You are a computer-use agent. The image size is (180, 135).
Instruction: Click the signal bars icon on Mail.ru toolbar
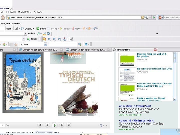pos(16,28)
